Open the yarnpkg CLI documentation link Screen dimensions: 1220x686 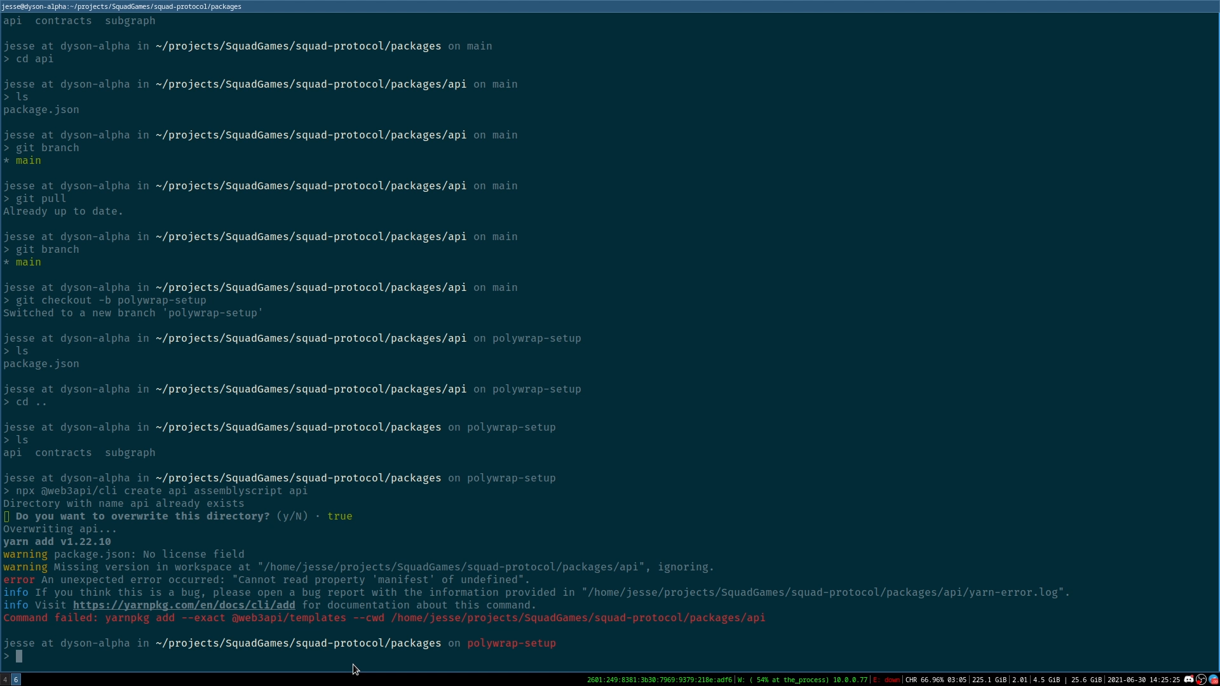[x=185, y=605]
